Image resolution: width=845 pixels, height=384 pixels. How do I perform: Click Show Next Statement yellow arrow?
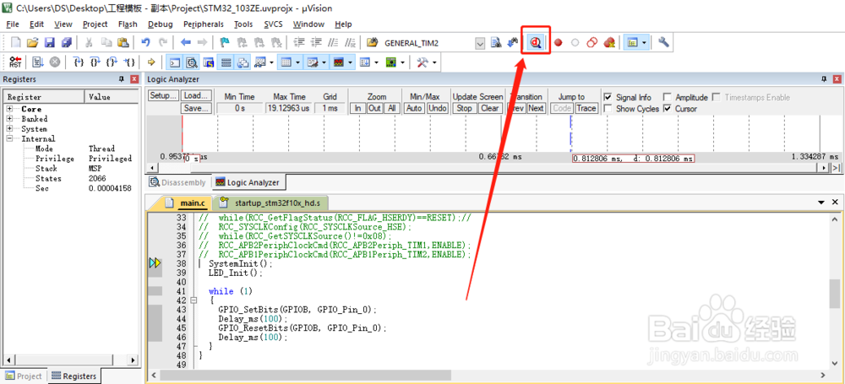point(151,62)
